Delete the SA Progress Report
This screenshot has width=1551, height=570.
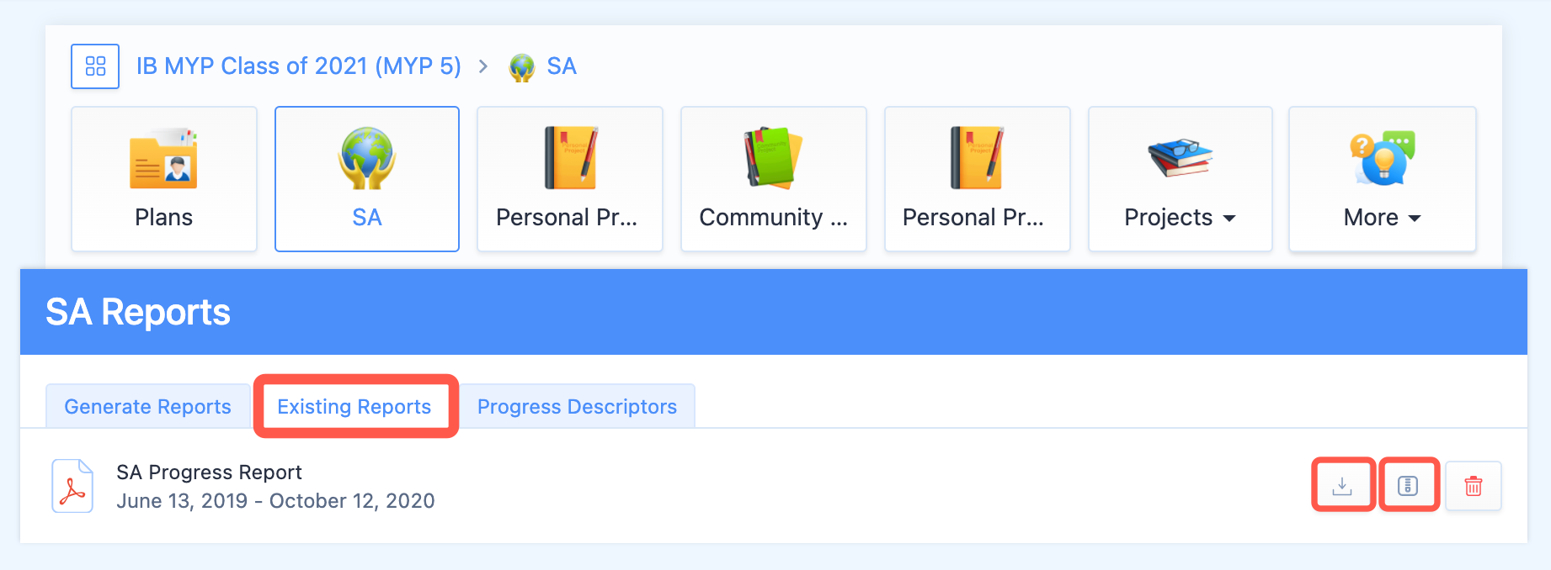click(1474, 486)
